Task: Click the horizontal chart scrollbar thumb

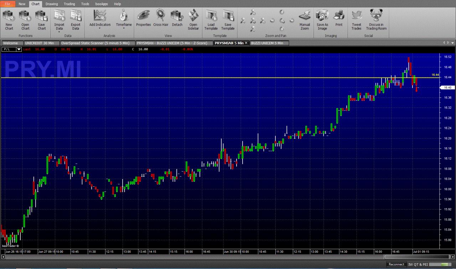Action: click(x=418, y=257)
